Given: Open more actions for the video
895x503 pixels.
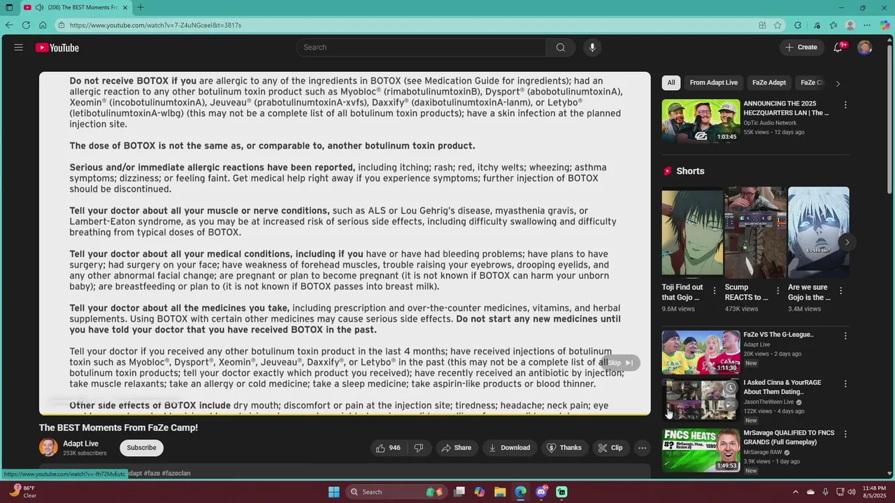Looking at the screenshot, I should tap(642, 448).
